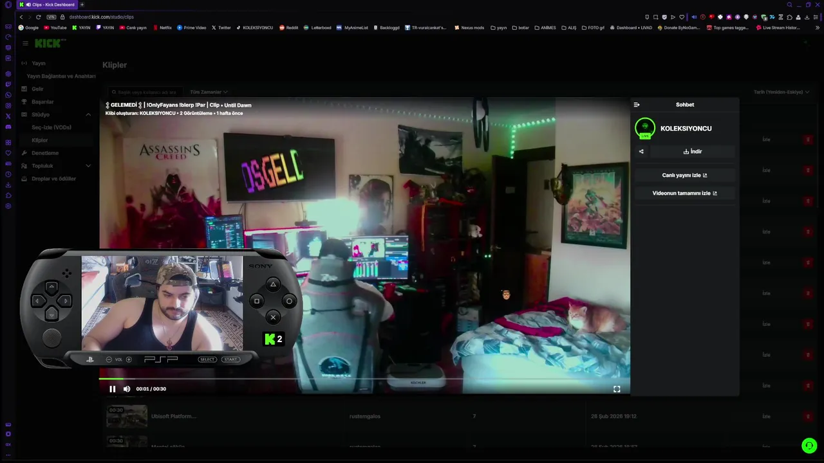Viewport: 824px width, 463px height.
Task: Open the Tüm Zamanlar dropdown
Action: click(x=209, y=92)
